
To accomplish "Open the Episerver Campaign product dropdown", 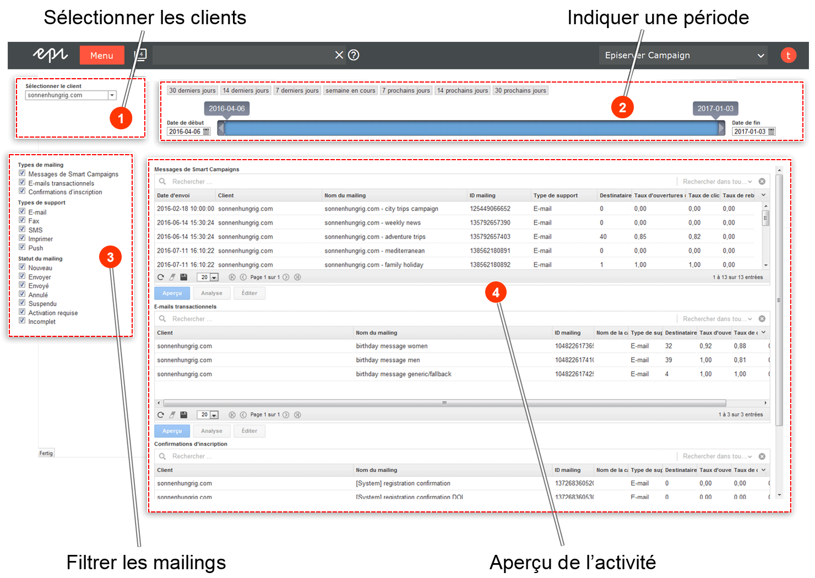I will click(683, 55).
